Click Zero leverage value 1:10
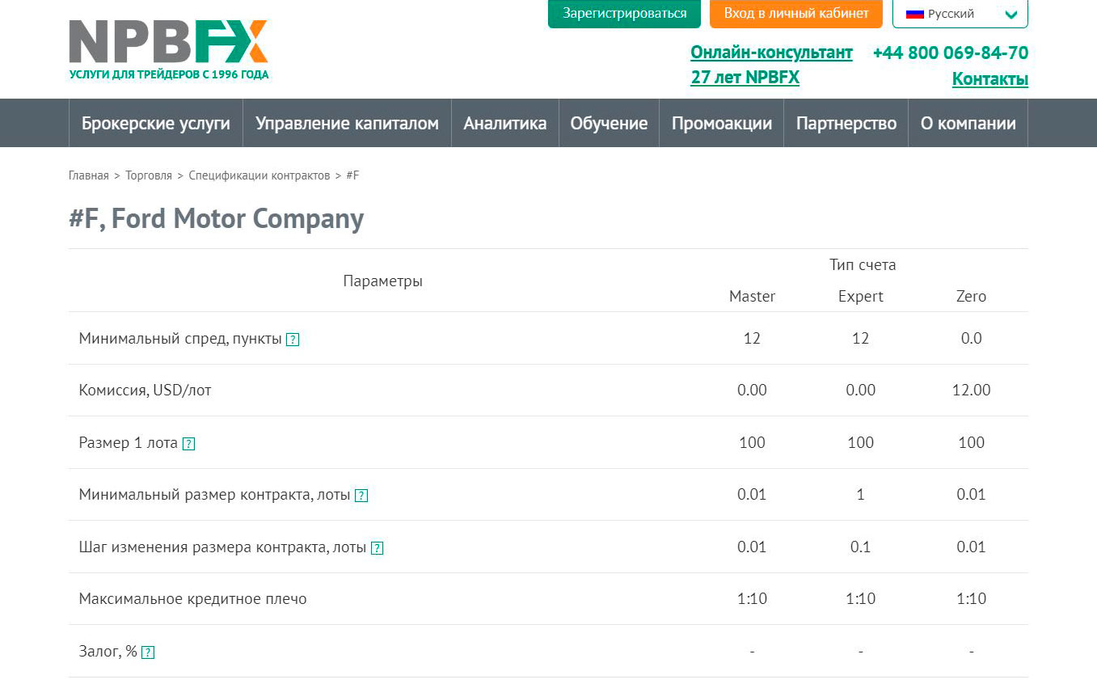The image size is (1097, 684). click(971, 599)
